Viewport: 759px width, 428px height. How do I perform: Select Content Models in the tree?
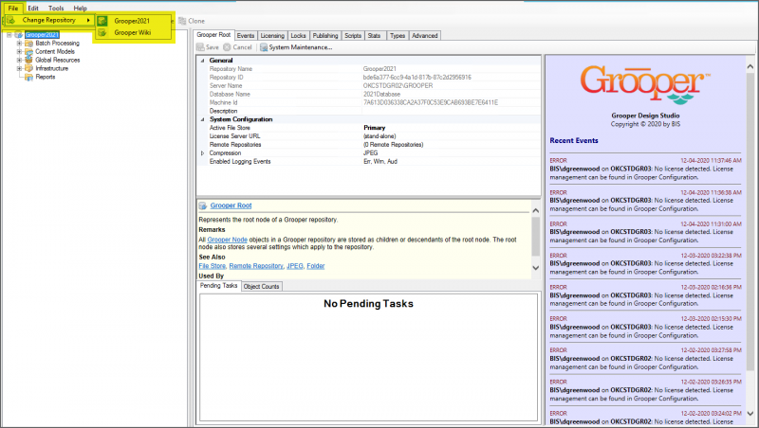click(55, 52)
